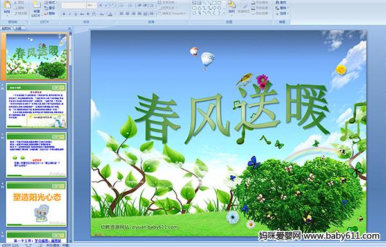Apply italic with the I icon

pyautogui.click(x=69, y=14)
